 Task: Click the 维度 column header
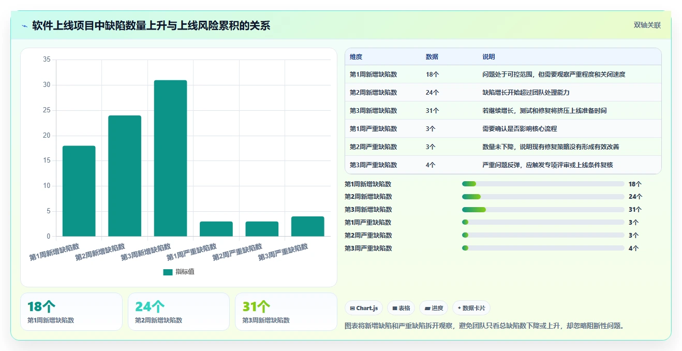(x=356, y=57)
